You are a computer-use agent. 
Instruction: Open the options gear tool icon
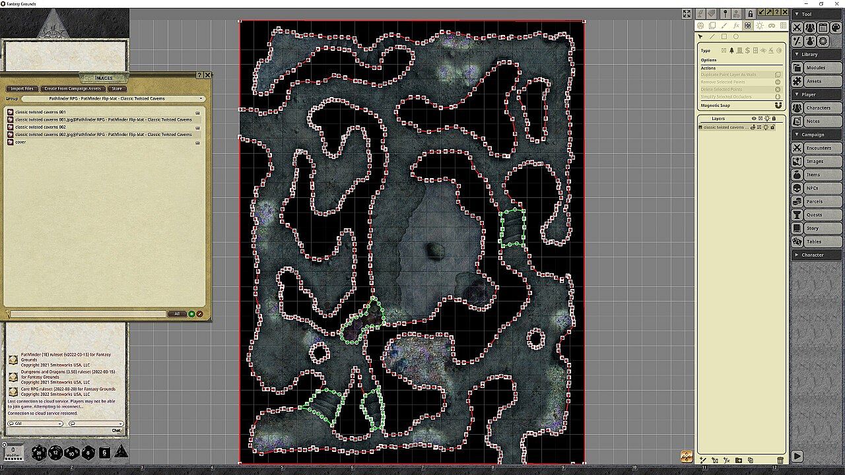tap(823, 42)
